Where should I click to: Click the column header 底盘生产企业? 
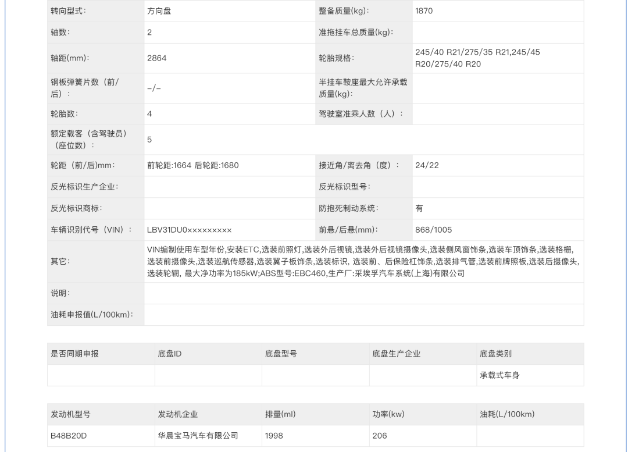pyautogui.click(x=397, y=354)
